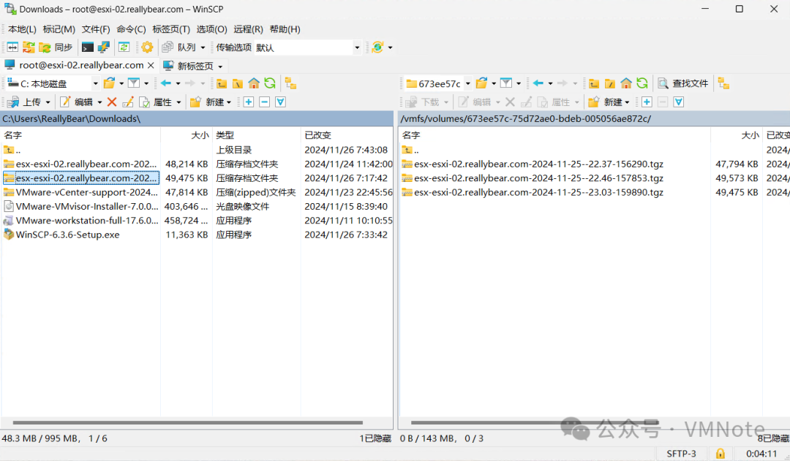Image resolution: width=790 pixels, height=461 pixels.
Task: Go back in local panel
Action: coord(166,83)
